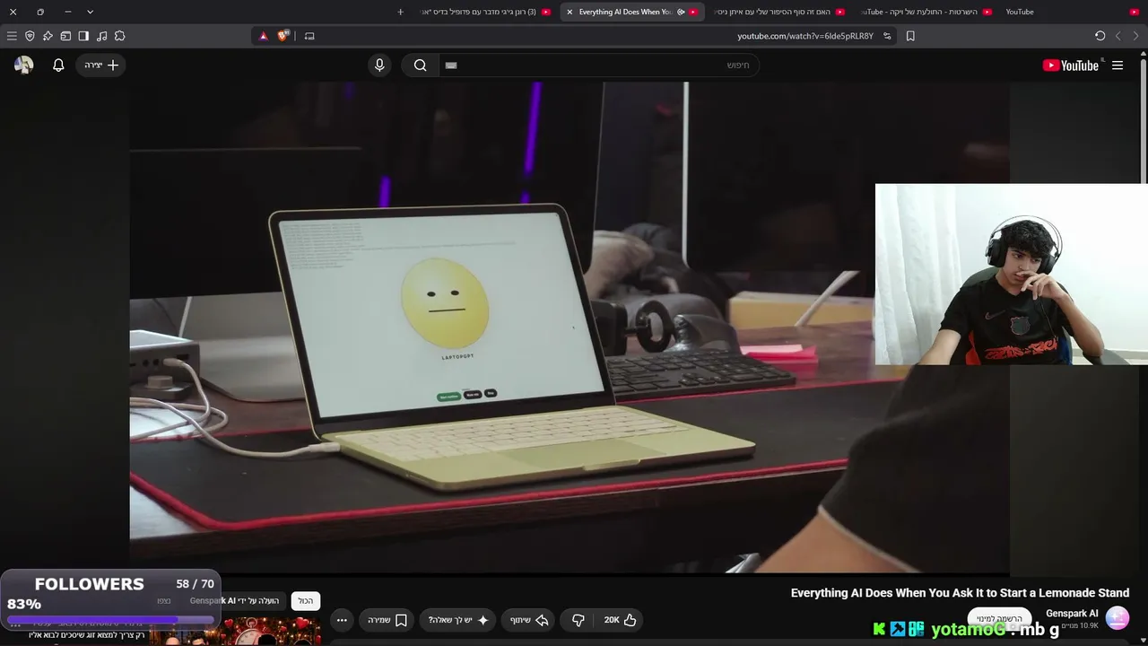Like the video with 20K likes
Screen dimensions: 1148x646
(621, 620)
